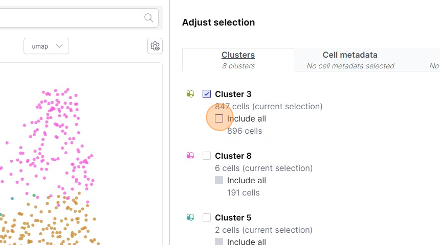The width and height of the screenshot is (440, 245).
Task: Click the magnifier search icon
Action: 149,18
